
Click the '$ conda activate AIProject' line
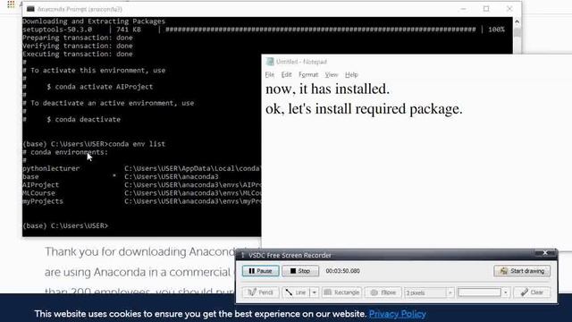(100, 87)
